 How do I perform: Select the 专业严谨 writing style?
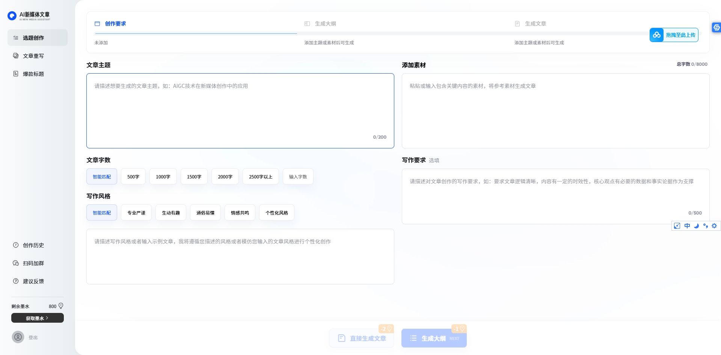pos(136,212)
